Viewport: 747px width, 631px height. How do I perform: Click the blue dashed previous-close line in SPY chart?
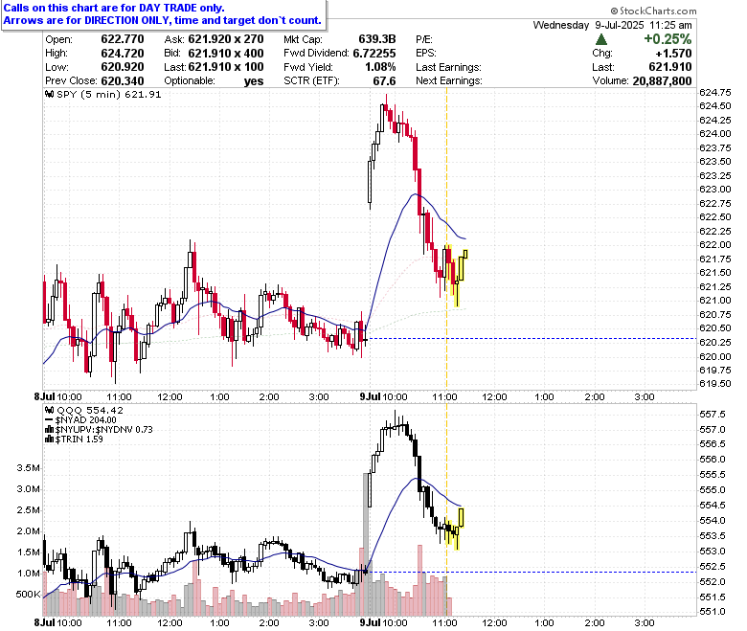coord(532,339)
